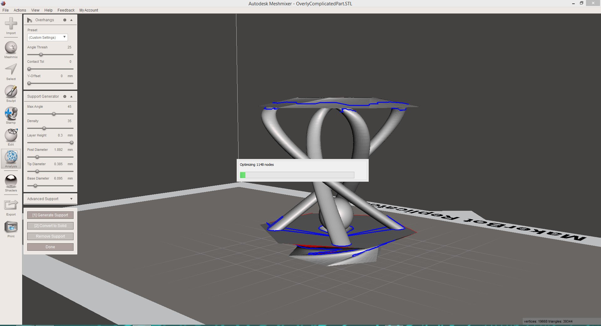The width and height of the screenshot is (601, 326).
Task: Open the Edit tool
Action: [x=11, y=137]
